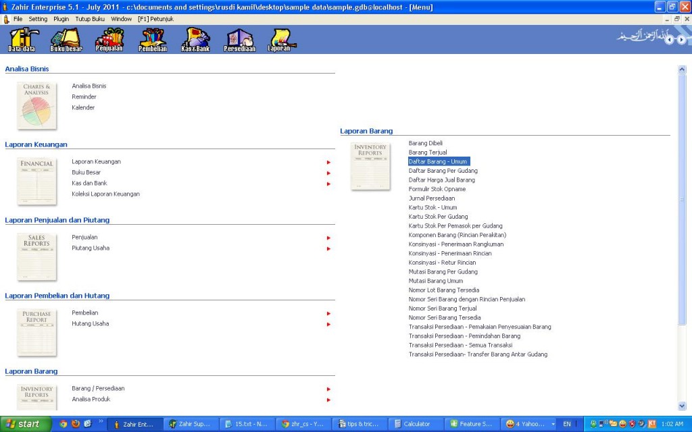Open the Kartu Stok - Umum report
Viewport: 692px width, 432px height.
coord(432,207)
